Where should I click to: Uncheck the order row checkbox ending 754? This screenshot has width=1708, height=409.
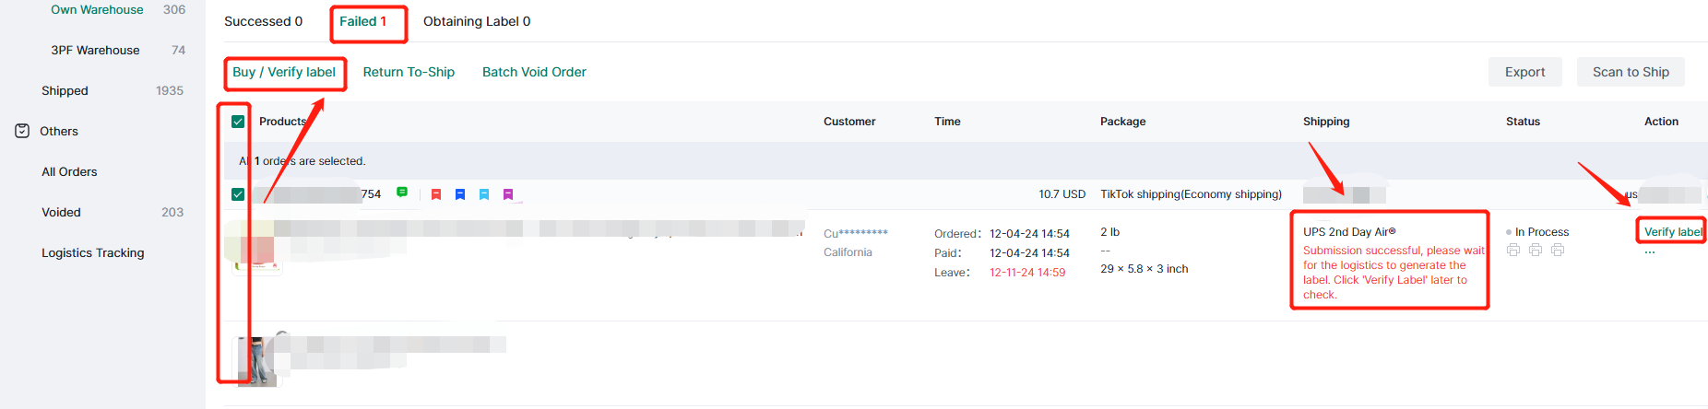pyautogui.click(x=238, y=194)
